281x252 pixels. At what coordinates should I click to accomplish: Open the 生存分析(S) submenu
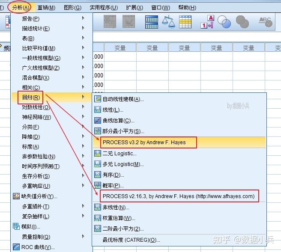click(x=51, y=176)
